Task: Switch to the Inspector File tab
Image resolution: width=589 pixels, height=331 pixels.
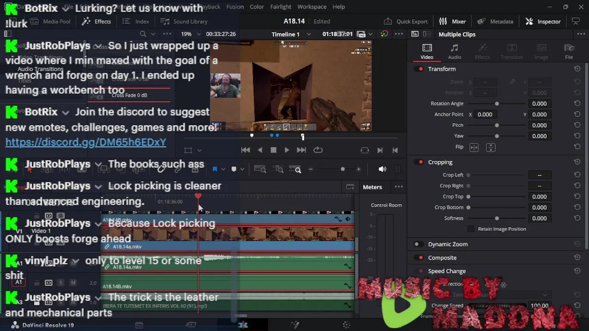Action: pos(569,51)
